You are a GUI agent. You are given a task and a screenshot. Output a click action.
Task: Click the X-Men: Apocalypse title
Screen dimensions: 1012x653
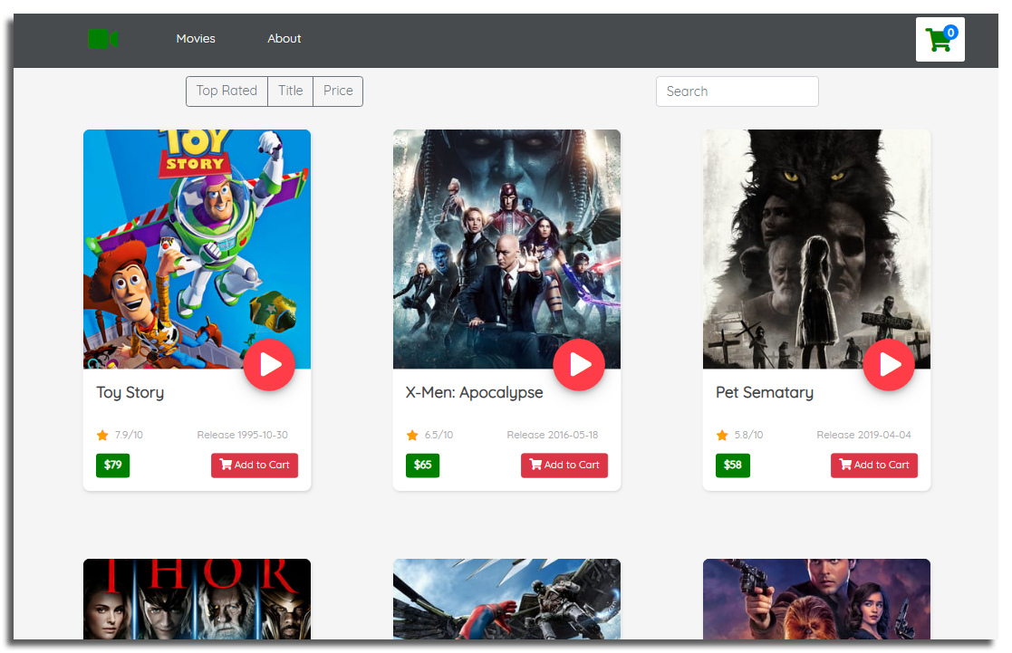coord(475,392)
